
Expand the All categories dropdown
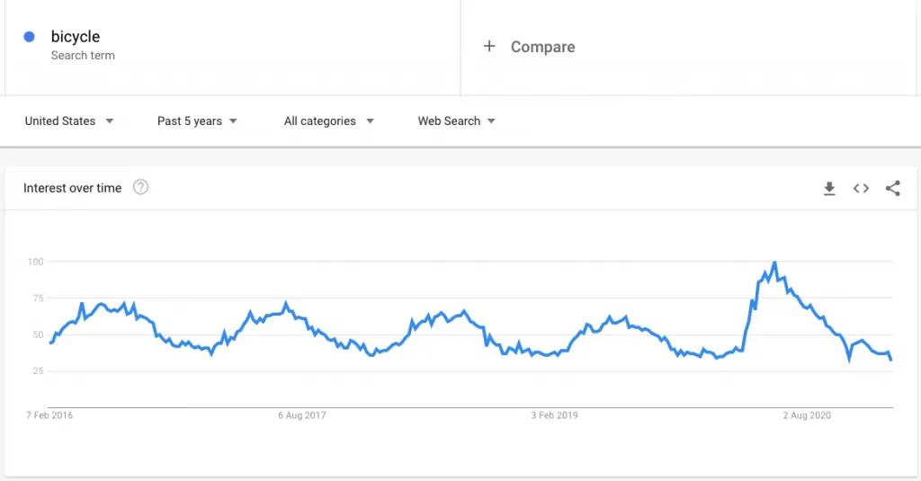(328, 121)
